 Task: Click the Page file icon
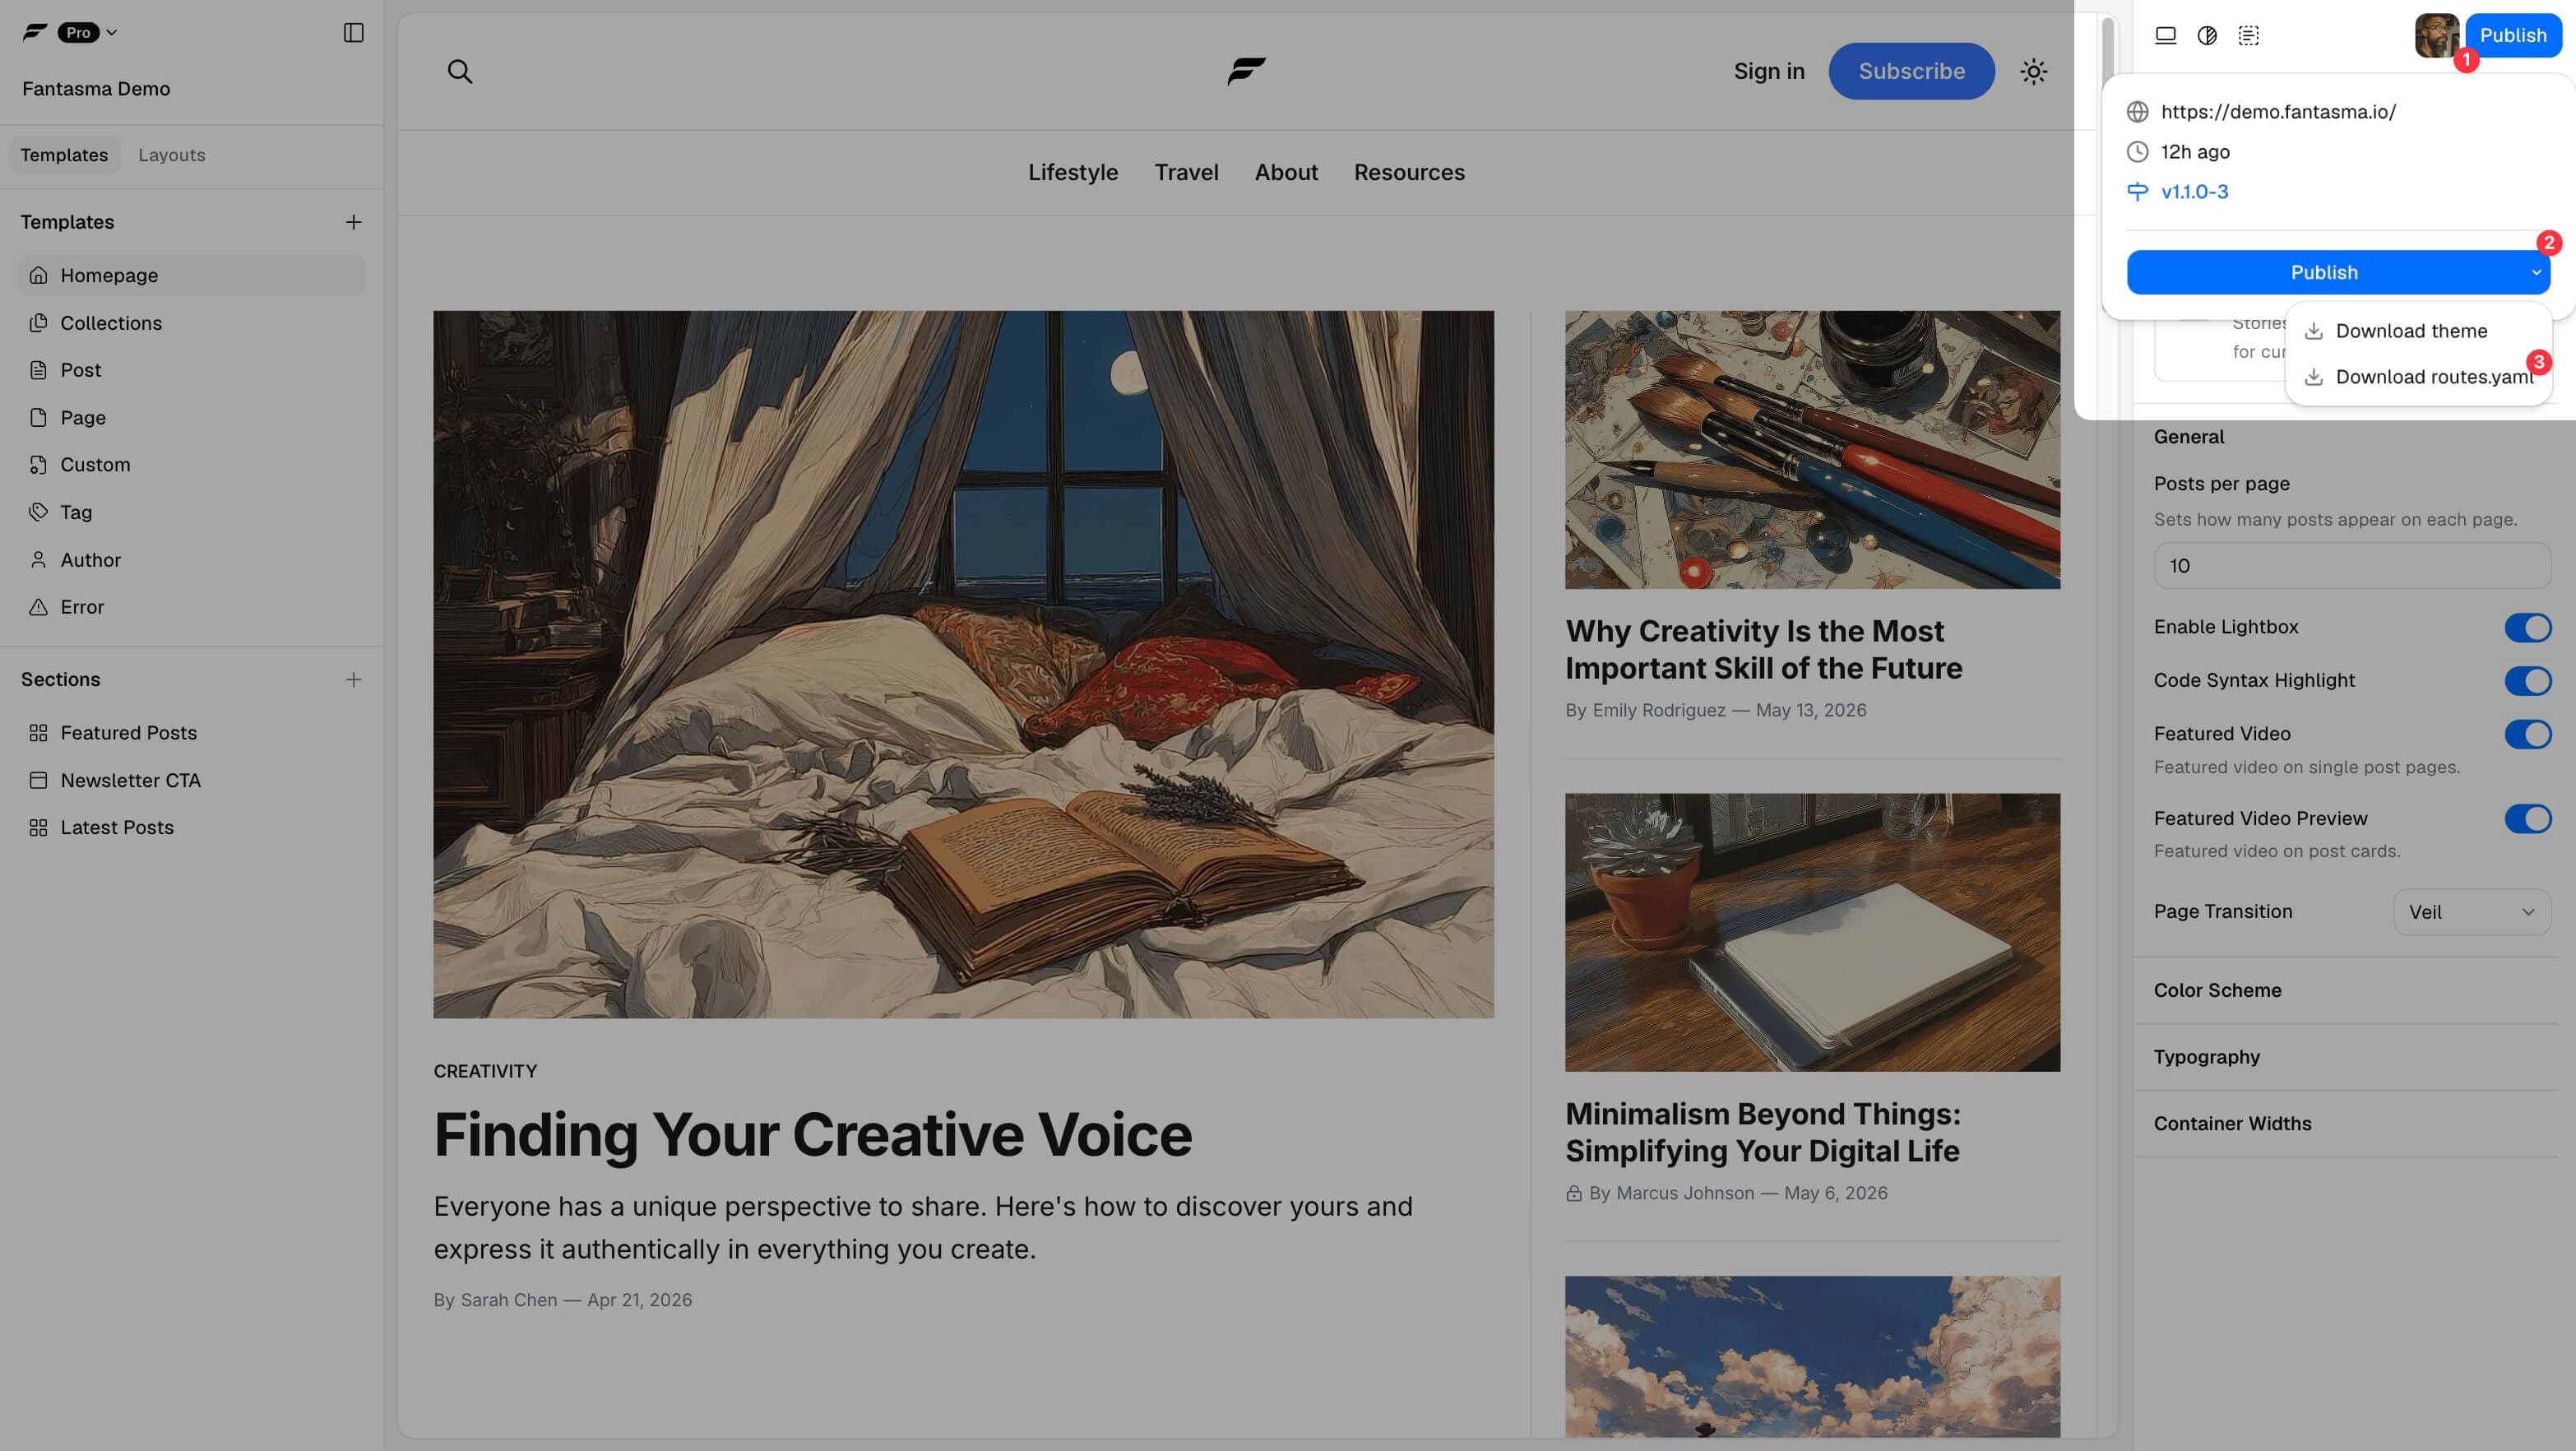tap(38, 417)
